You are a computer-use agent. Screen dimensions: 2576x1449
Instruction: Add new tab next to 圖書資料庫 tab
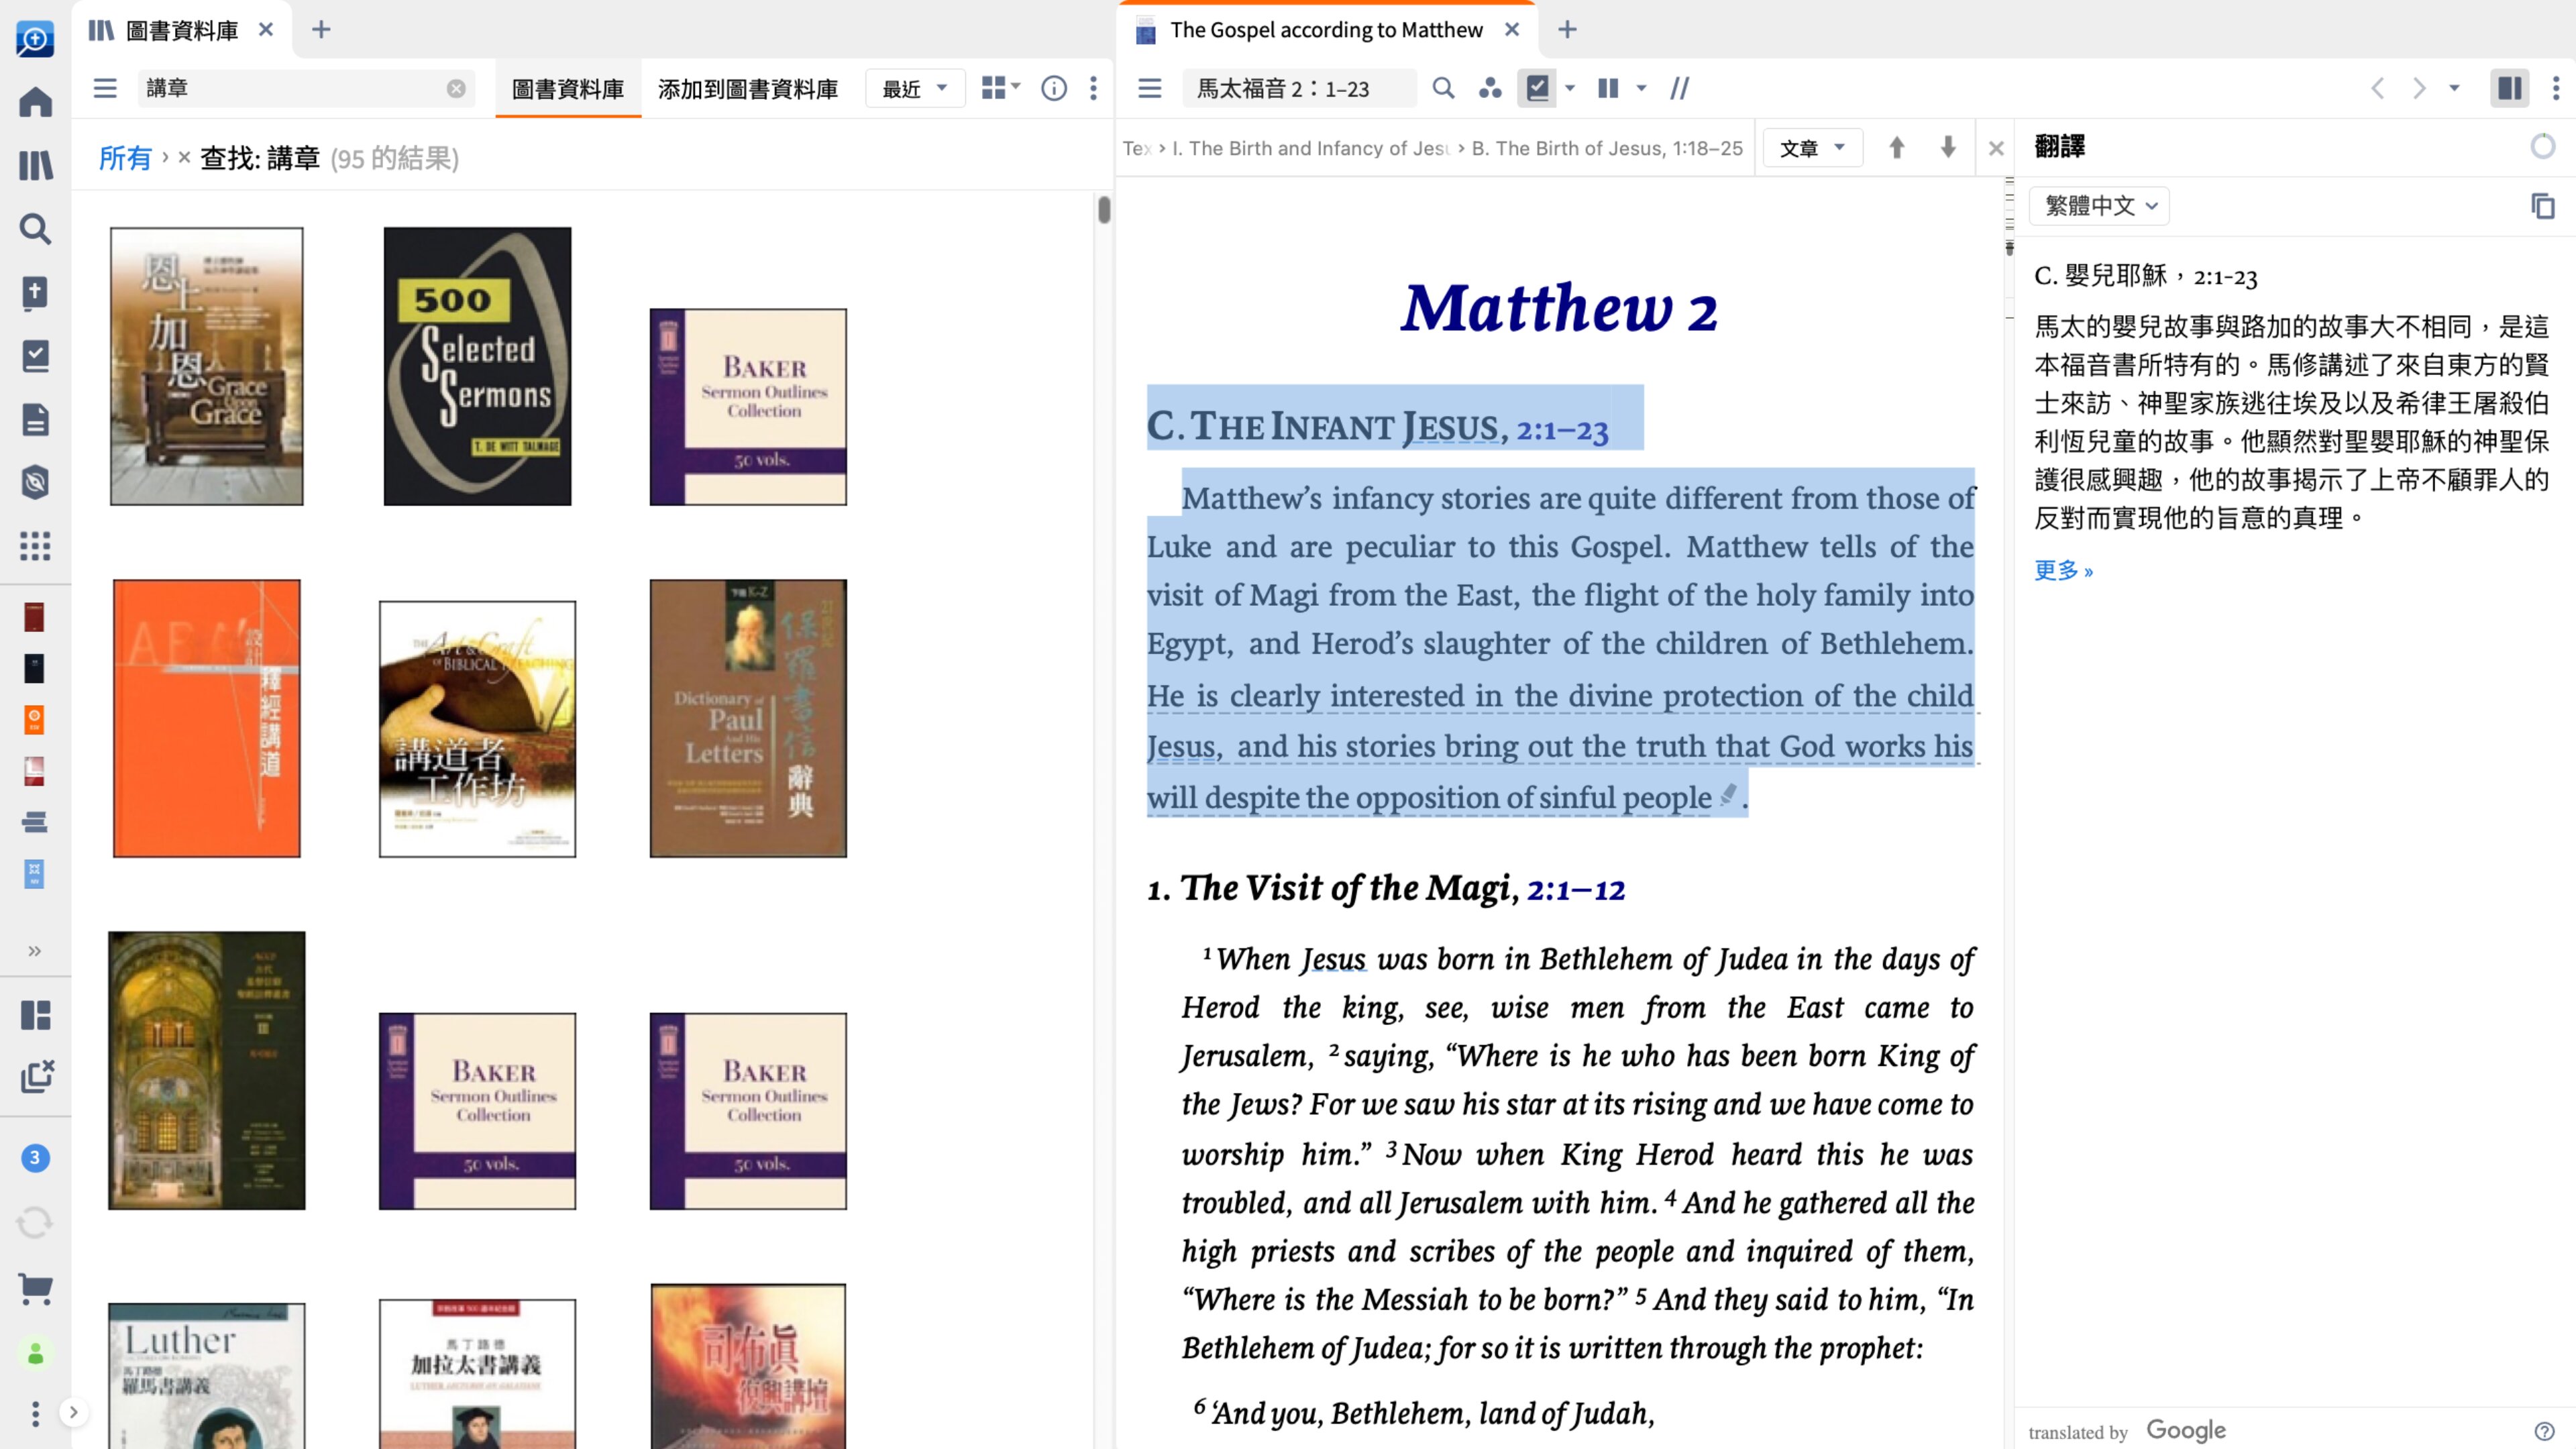(321, 30)
